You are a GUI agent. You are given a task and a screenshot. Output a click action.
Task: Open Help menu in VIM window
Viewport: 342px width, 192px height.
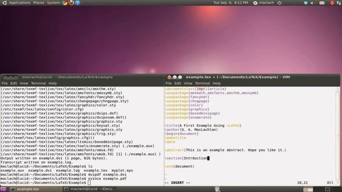pyautogui.click(x=216, y=83)
